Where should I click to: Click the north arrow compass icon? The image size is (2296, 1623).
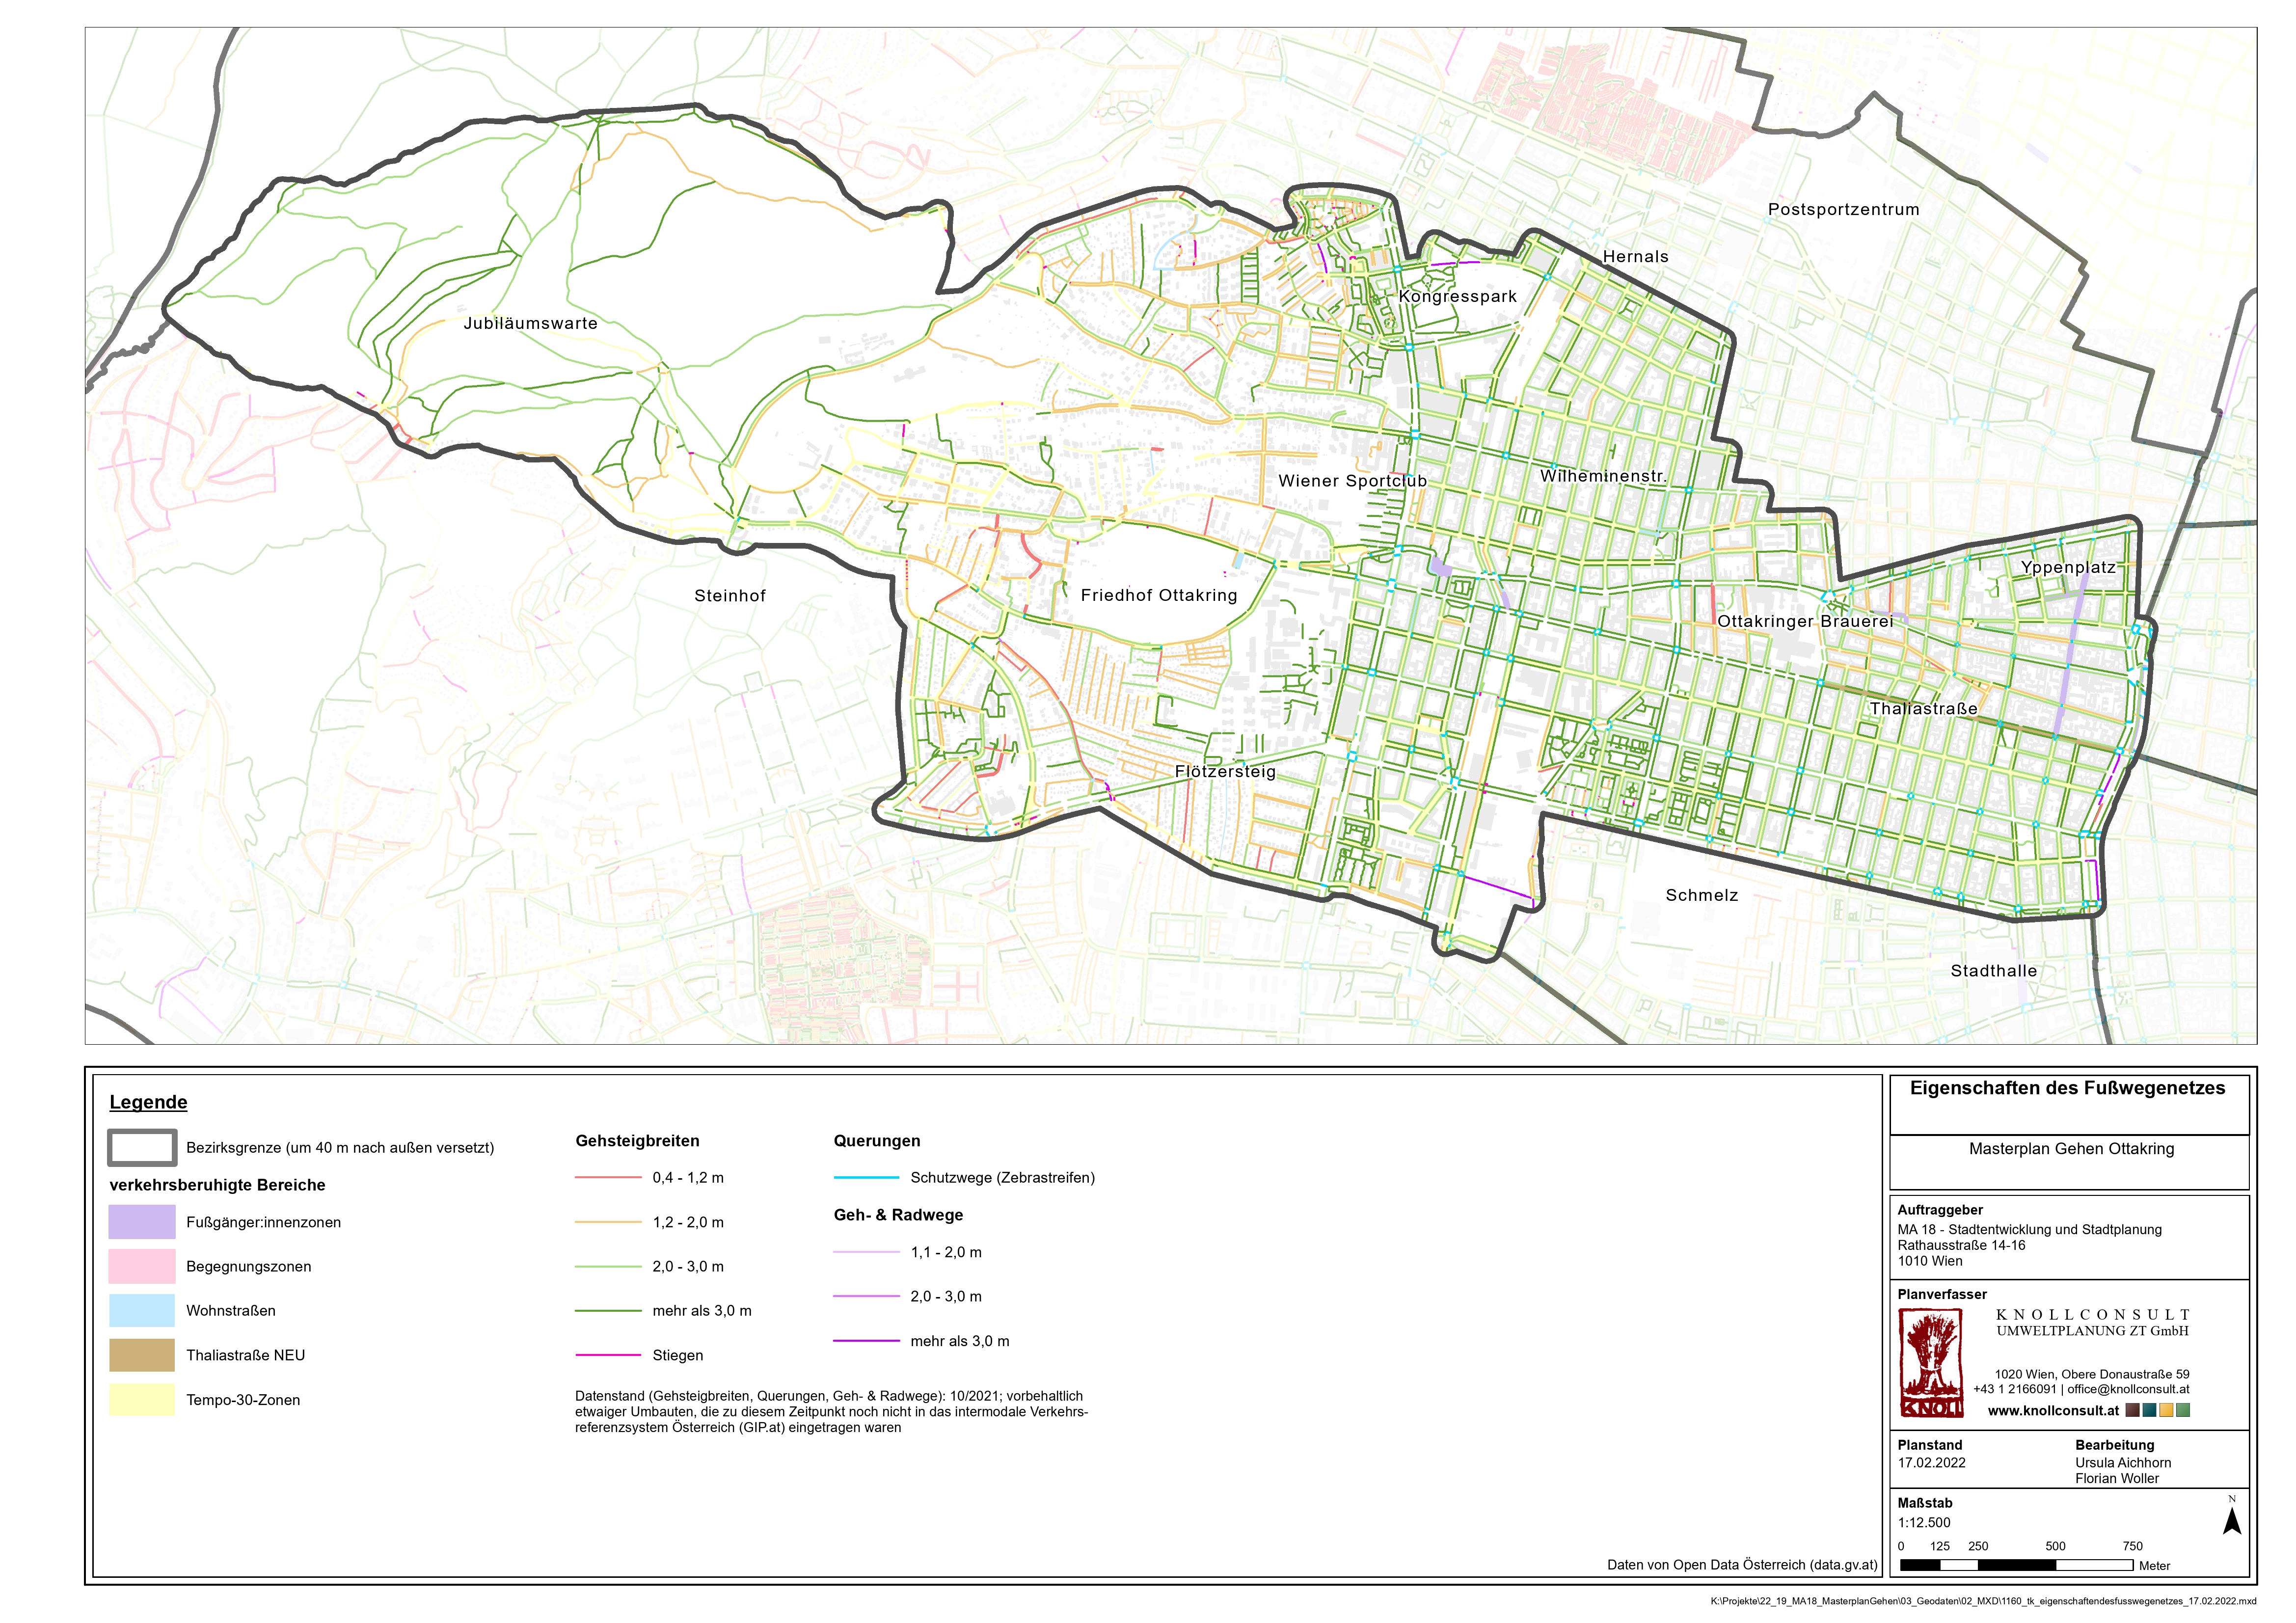[x=2231, y=1521]
